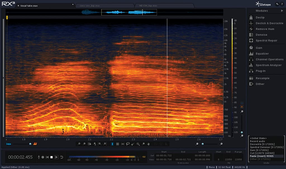Select the lasso selection tool
The height and width of the screenshot is (169, 286).
click(x=128, y=144)
